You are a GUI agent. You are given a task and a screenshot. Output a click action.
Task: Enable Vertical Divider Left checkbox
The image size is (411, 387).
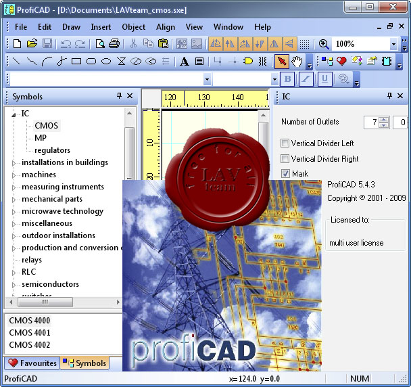click(x=285, y=143)
